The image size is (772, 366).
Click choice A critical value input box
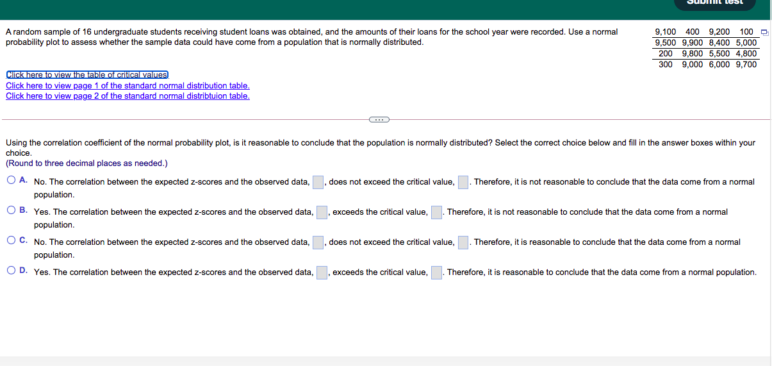click(x=464, y=182)
